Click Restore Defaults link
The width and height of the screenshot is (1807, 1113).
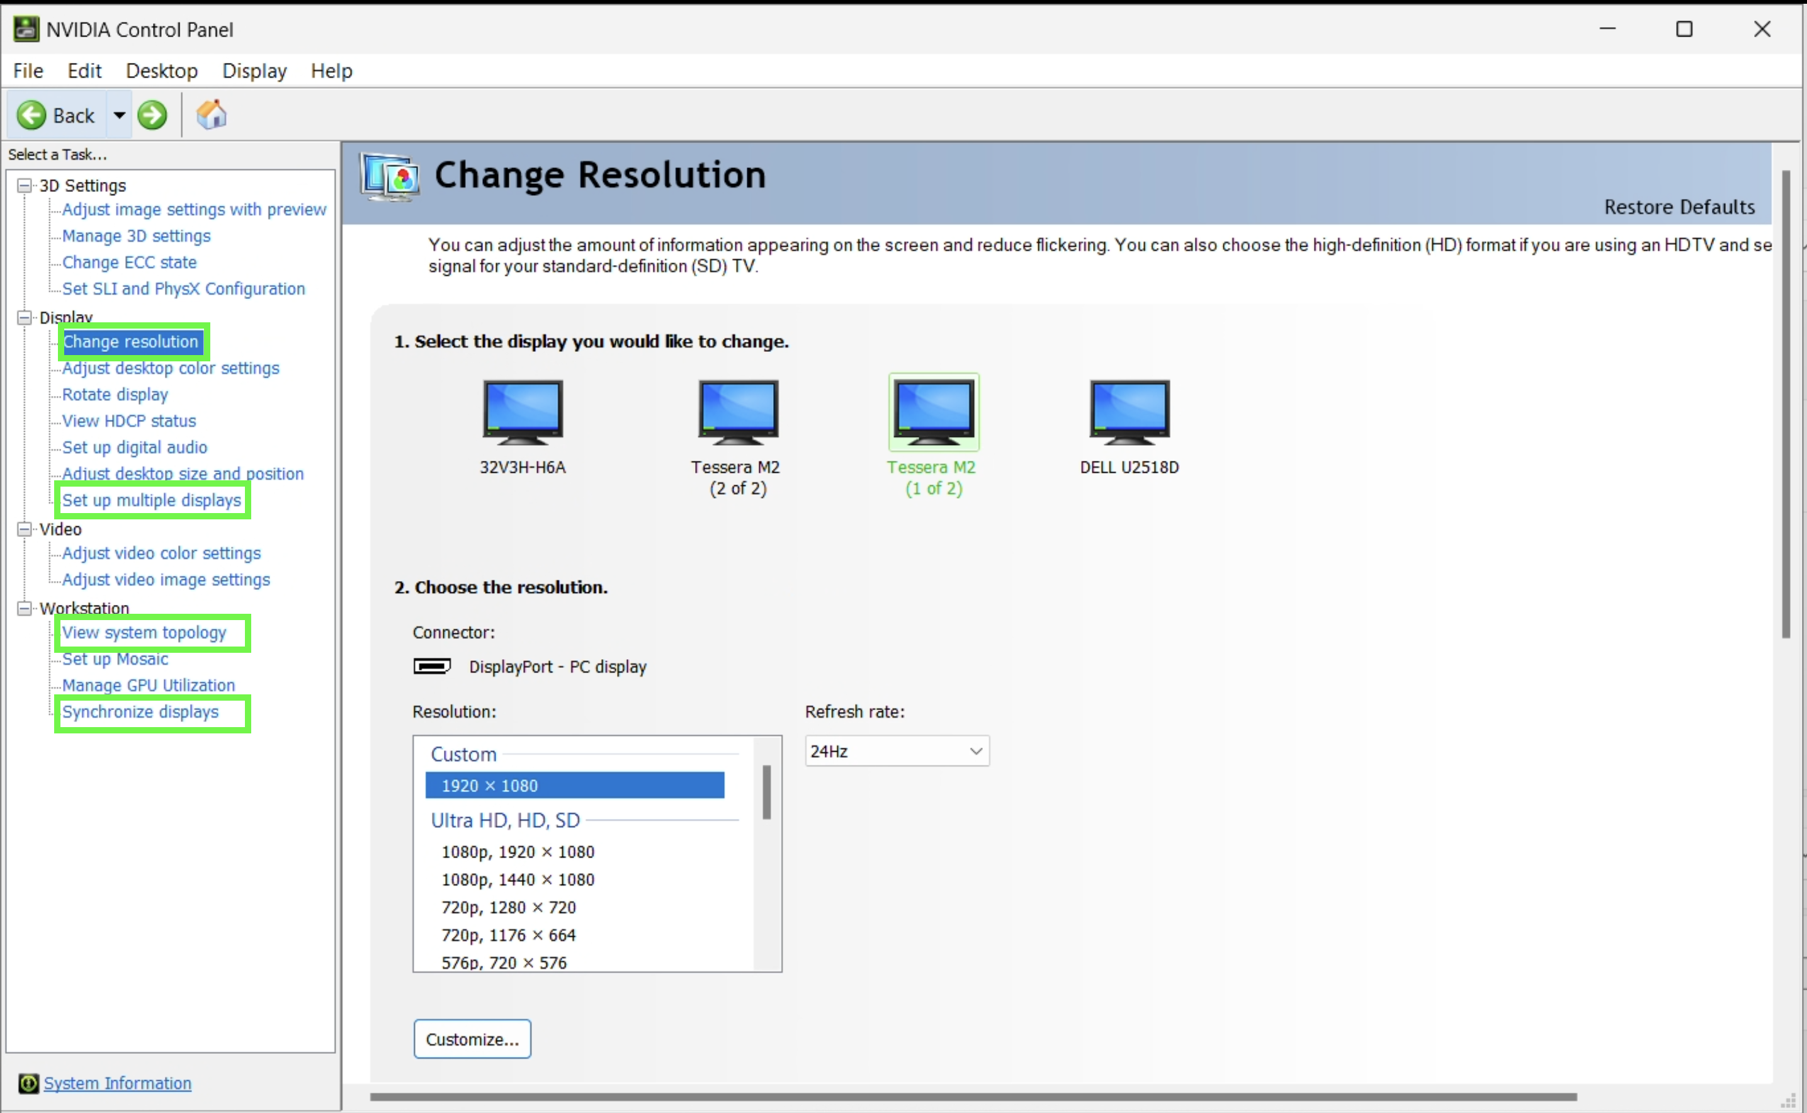tap(1679, 208)
